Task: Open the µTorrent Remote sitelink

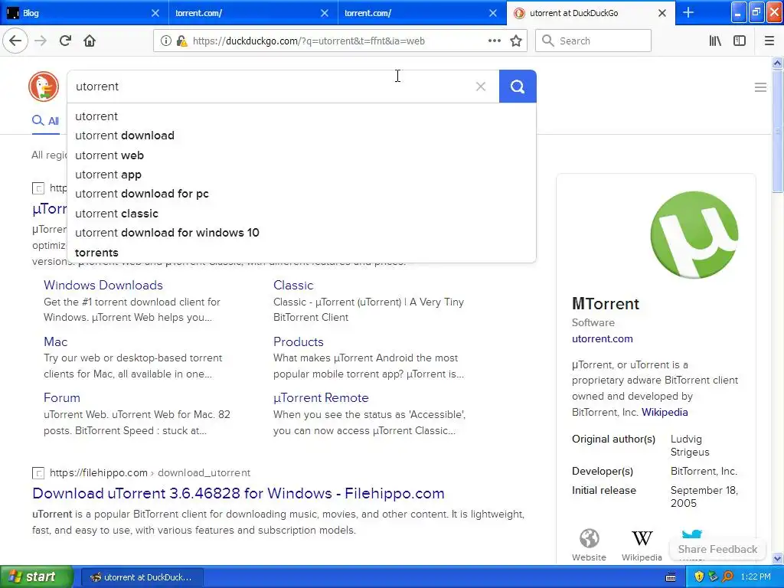Action: [x=321, y=398]
